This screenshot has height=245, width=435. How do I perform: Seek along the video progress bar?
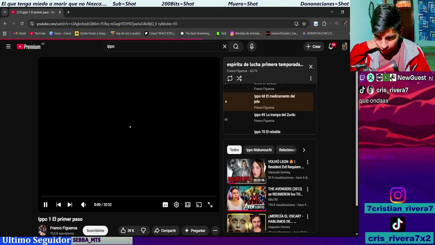point(128,196)
